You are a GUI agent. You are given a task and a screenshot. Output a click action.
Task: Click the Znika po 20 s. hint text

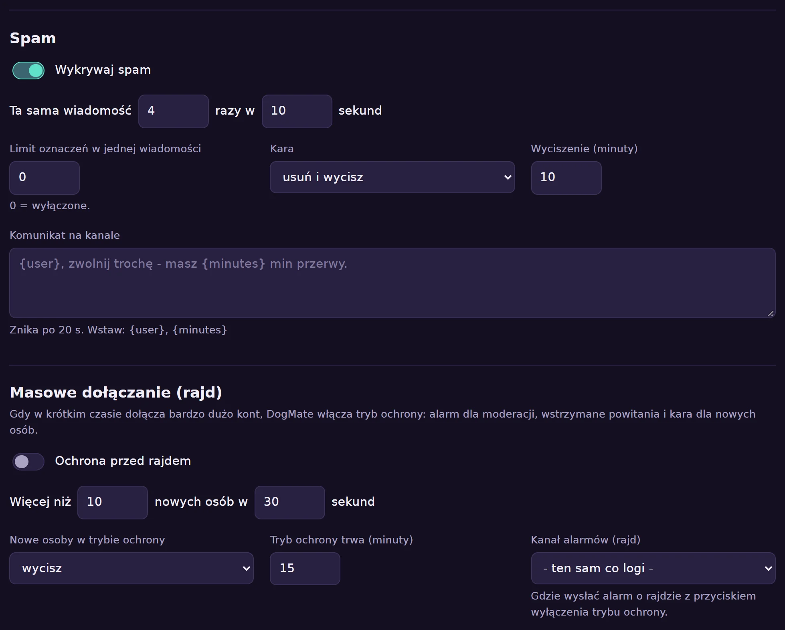[x=118, y=330]
